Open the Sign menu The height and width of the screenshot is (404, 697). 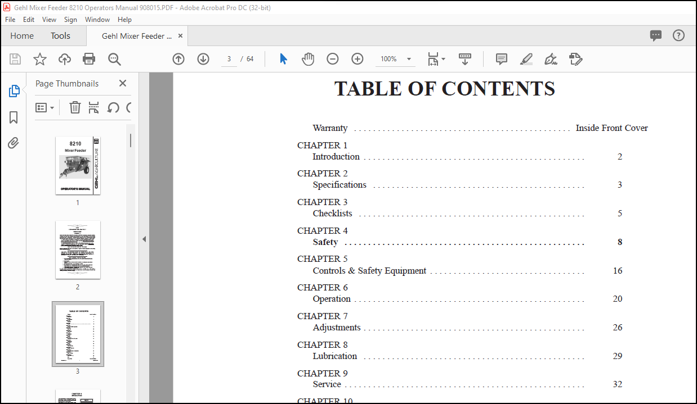click(70, 19)
